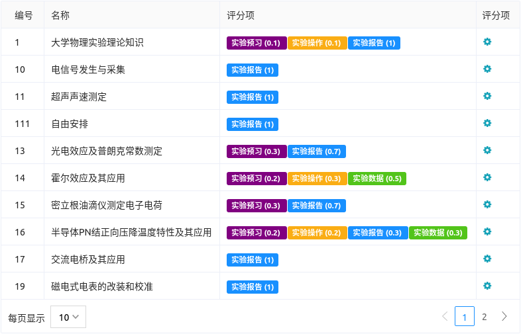The height and width of the screenshot is (334, 521).
Task: Open gear settings for 霍尔效应及其应用
Action: 487,177
